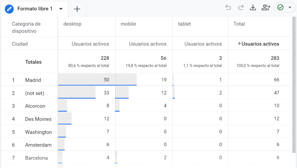The width and height of the screenshot is (297, 168).
Task: Click the sort arrow on Total Usuarios activos
Action: click(239, 44)
